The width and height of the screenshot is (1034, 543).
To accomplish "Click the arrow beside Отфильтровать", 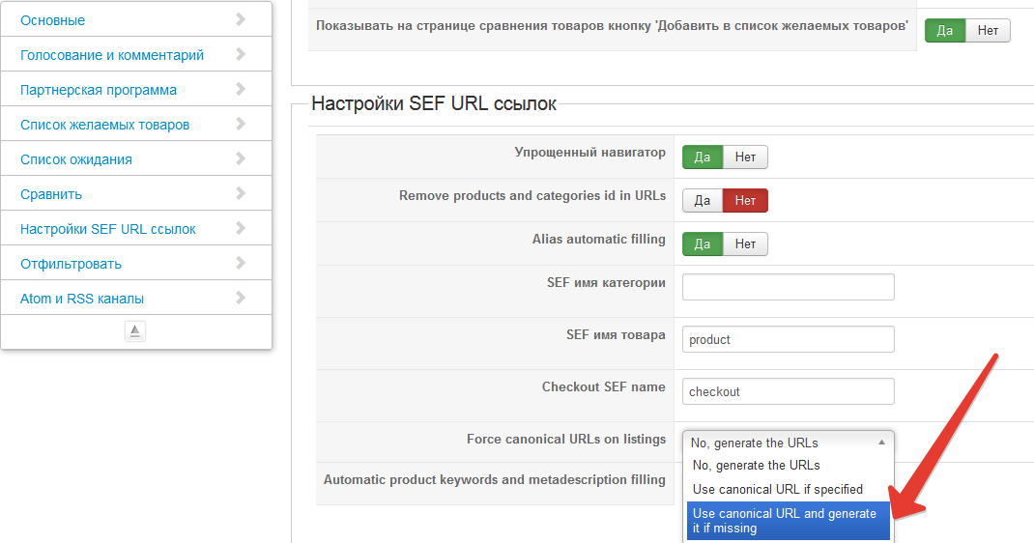I will tap(241, 264).
